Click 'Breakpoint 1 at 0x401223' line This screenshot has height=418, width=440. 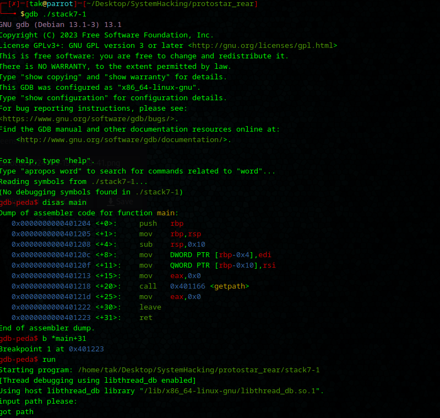tap(52, 349)
